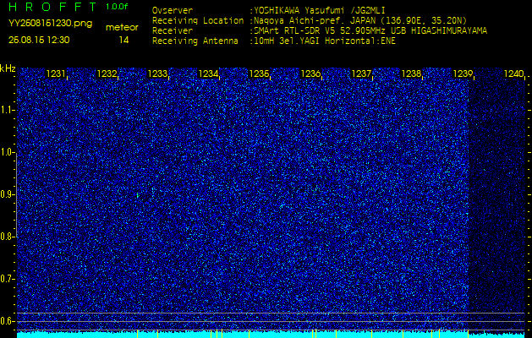
Task: Click the 1231 time axis label
Action: click(56, 74)
